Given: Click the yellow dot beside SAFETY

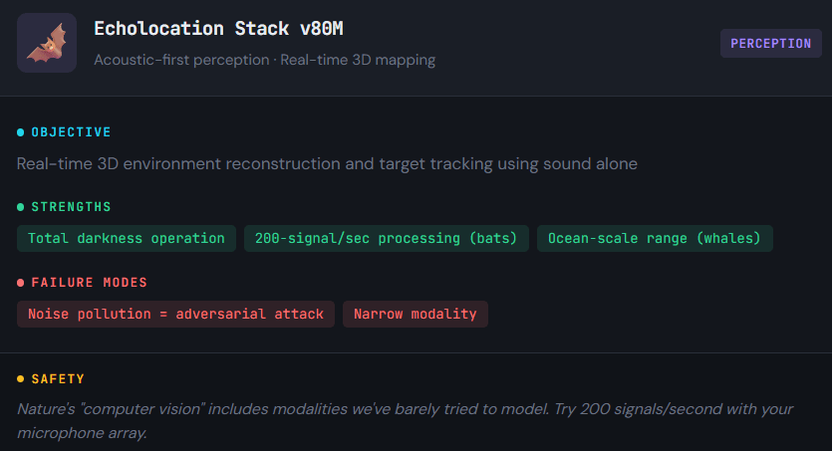Looking at the screenshot, I should [21, 379].
